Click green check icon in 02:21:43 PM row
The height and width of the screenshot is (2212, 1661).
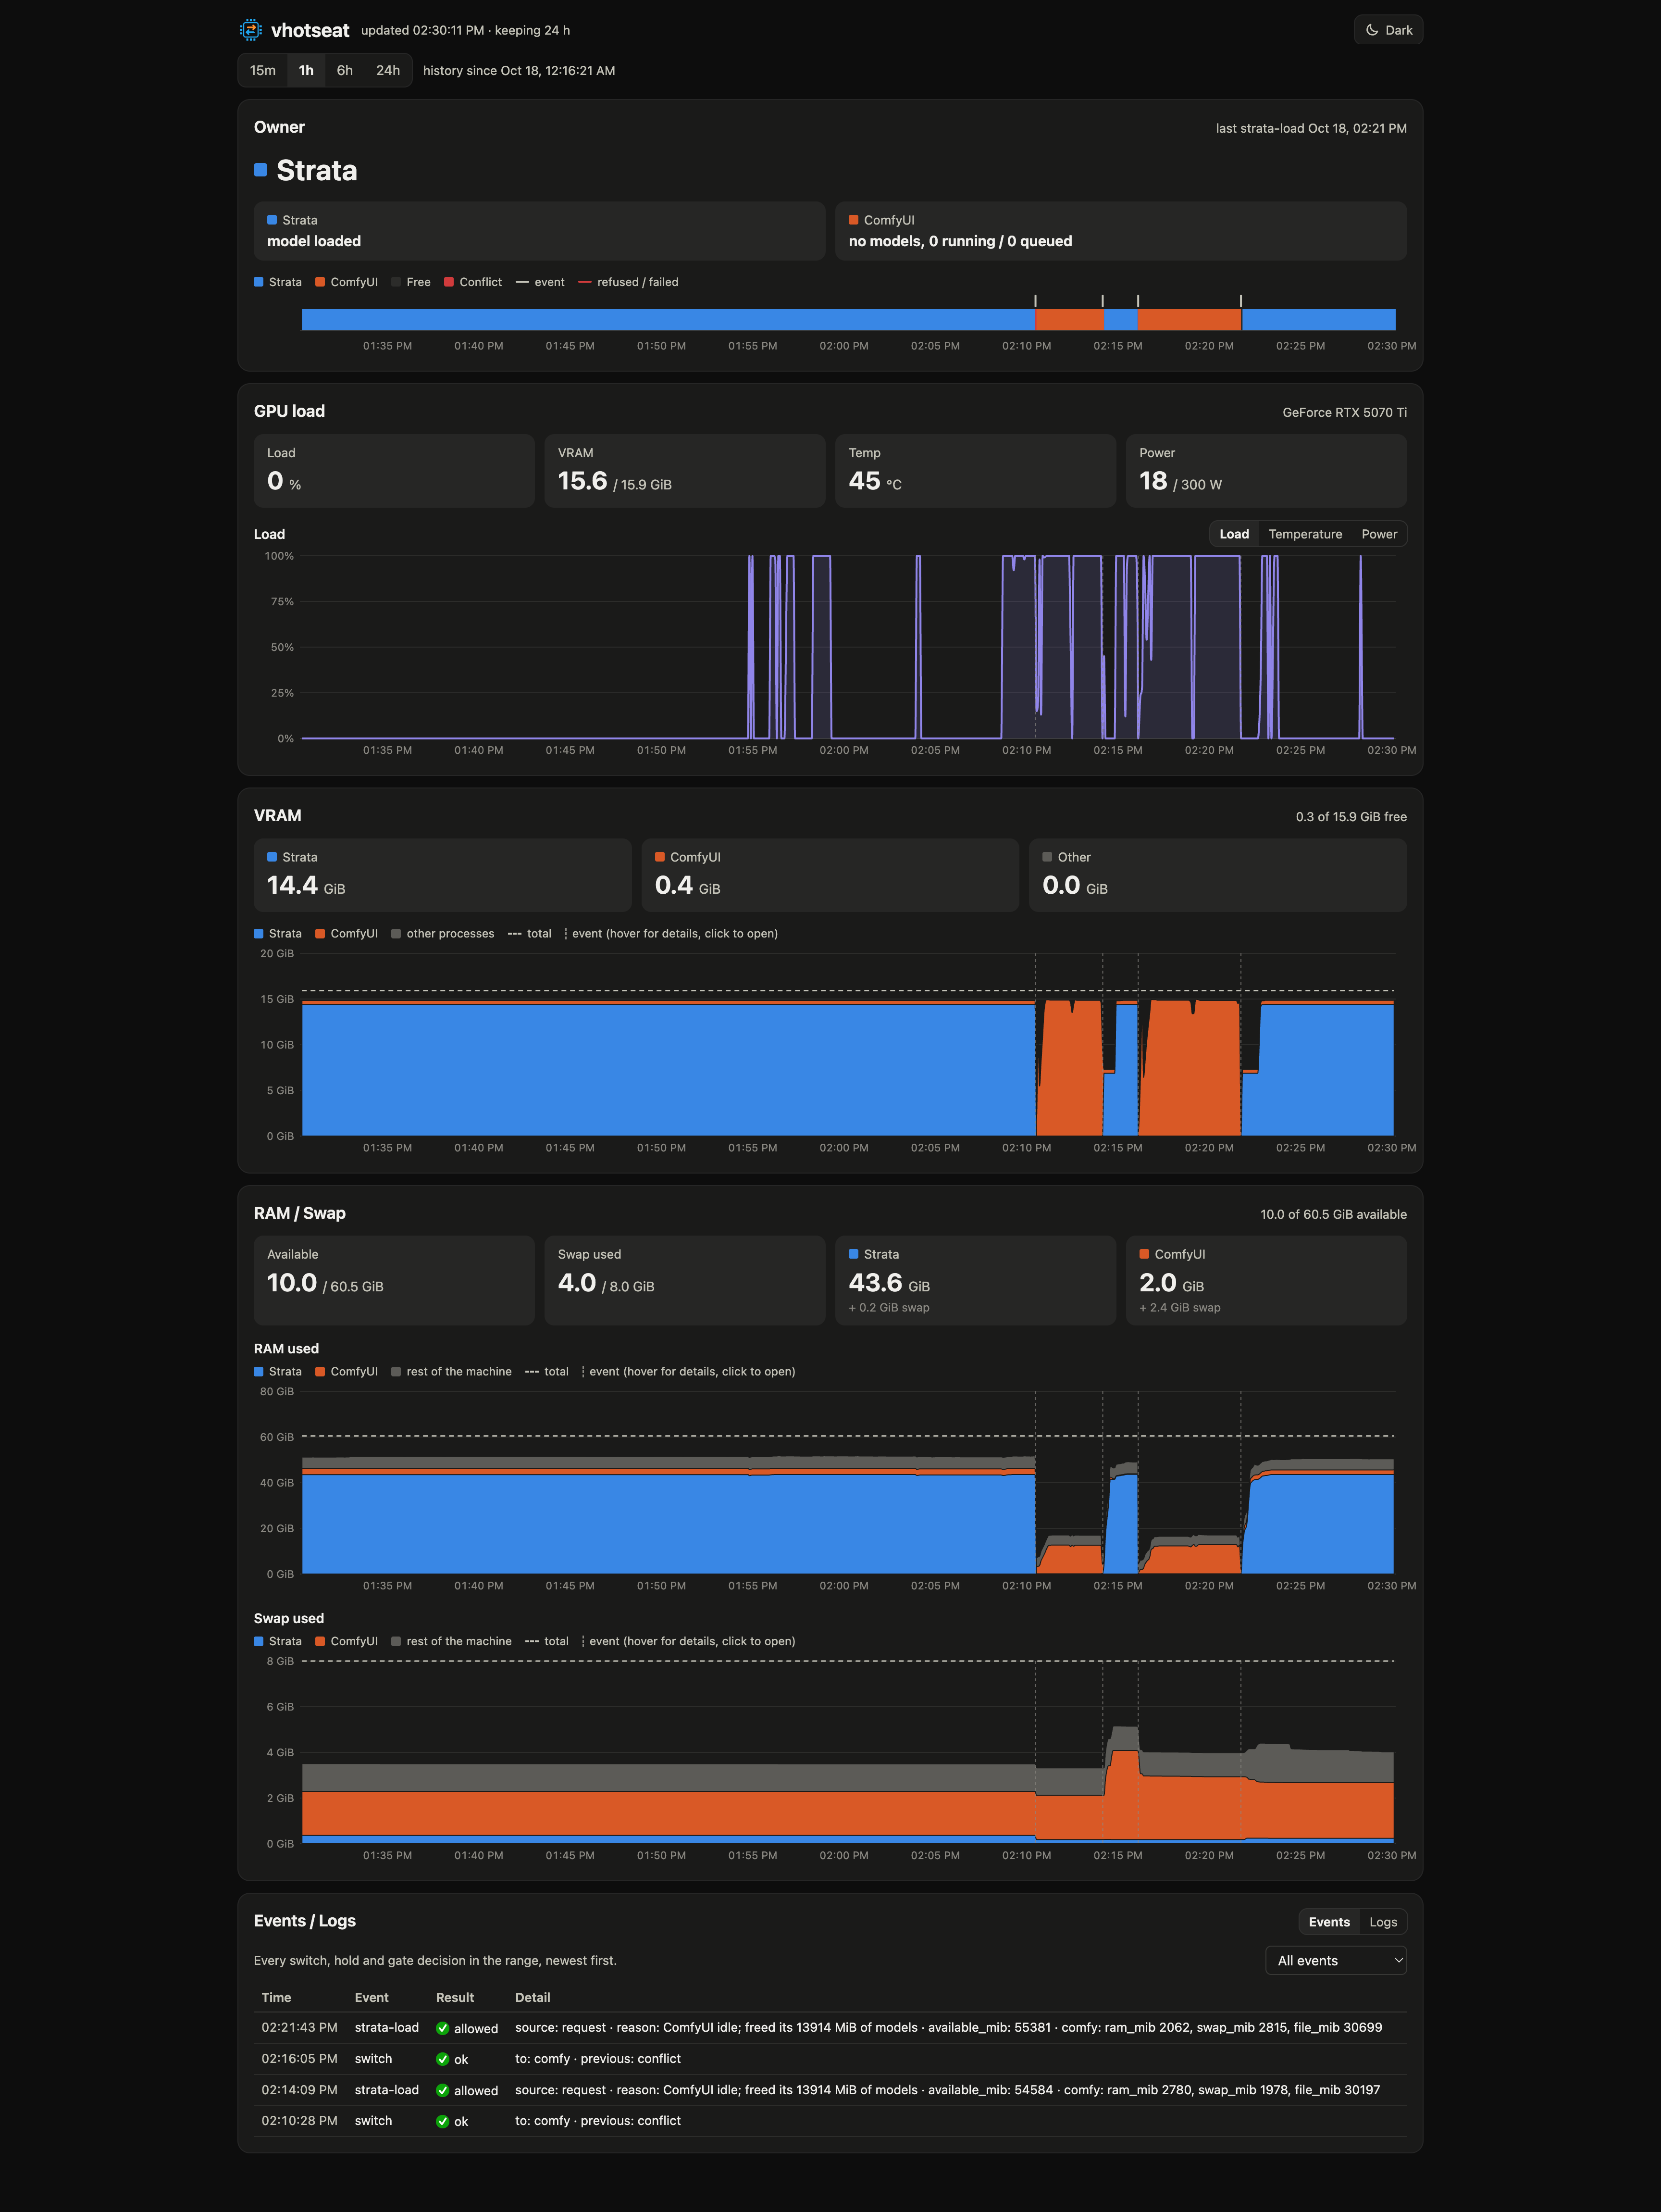coord(443,2028)
